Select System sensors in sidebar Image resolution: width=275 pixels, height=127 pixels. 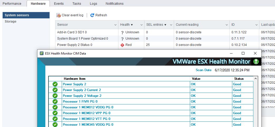pyautogui.click(x=26, y=15)
